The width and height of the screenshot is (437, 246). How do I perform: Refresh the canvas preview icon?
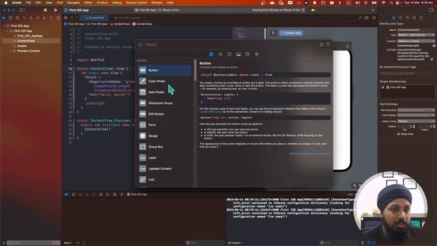348,46
